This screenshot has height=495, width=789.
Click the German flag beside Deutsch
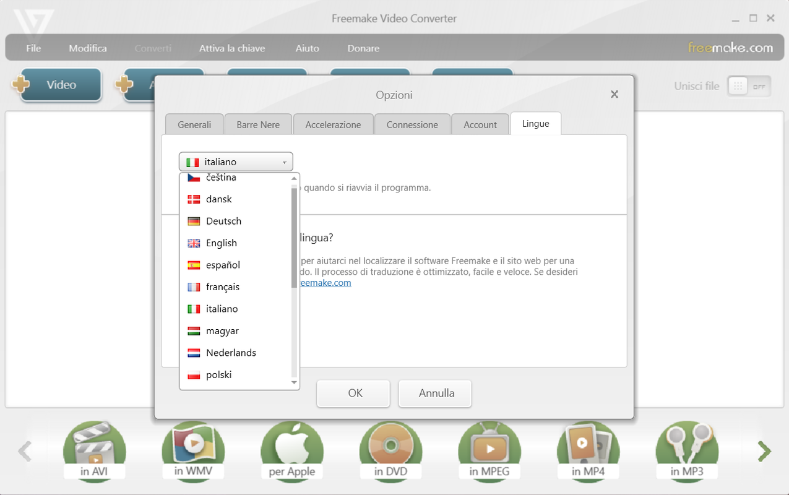[x=194, y=221]
